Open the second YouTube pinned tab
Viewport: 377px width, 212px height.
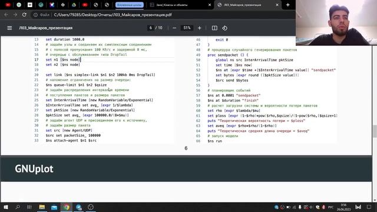click(x=85, y=5)
